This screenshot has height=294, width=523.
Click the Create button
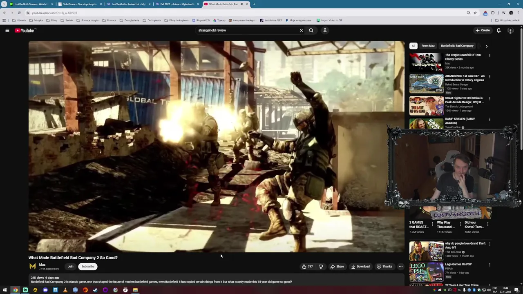coord(483,30)
